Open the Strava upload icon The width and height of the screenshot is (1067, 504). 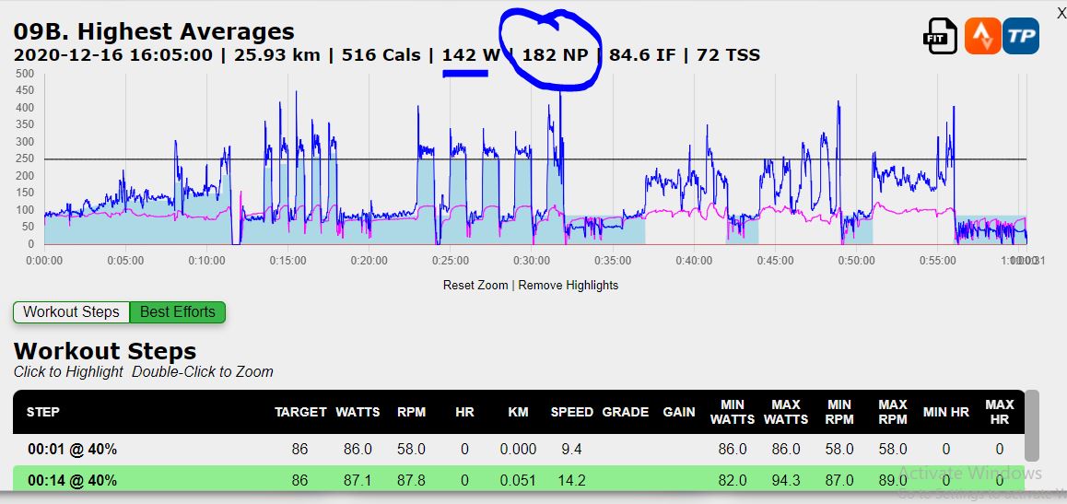(x=982, y=36)
